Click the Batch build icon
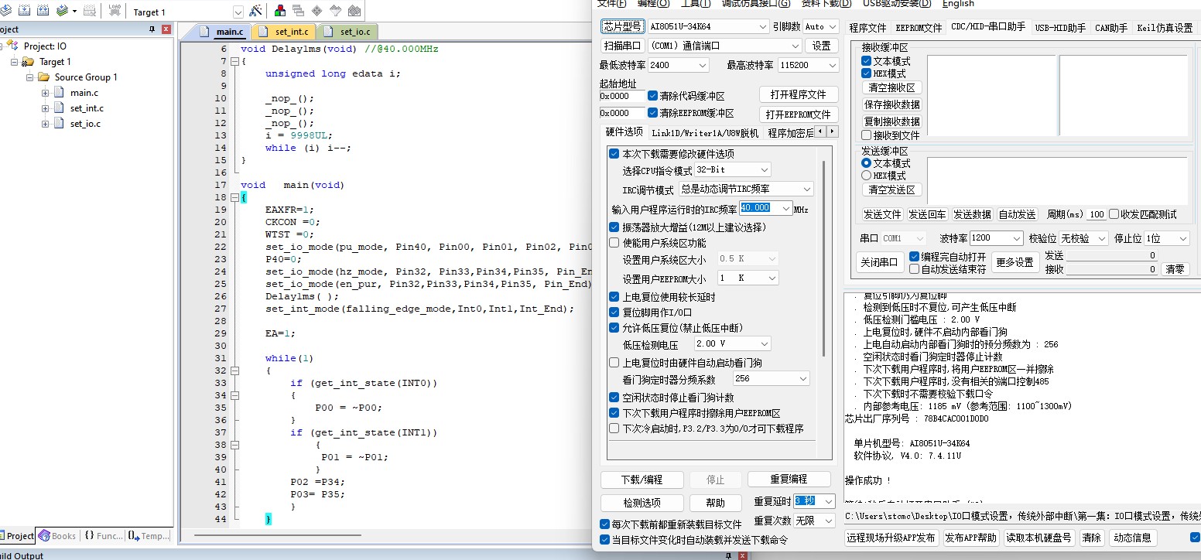 coord(63,12)
